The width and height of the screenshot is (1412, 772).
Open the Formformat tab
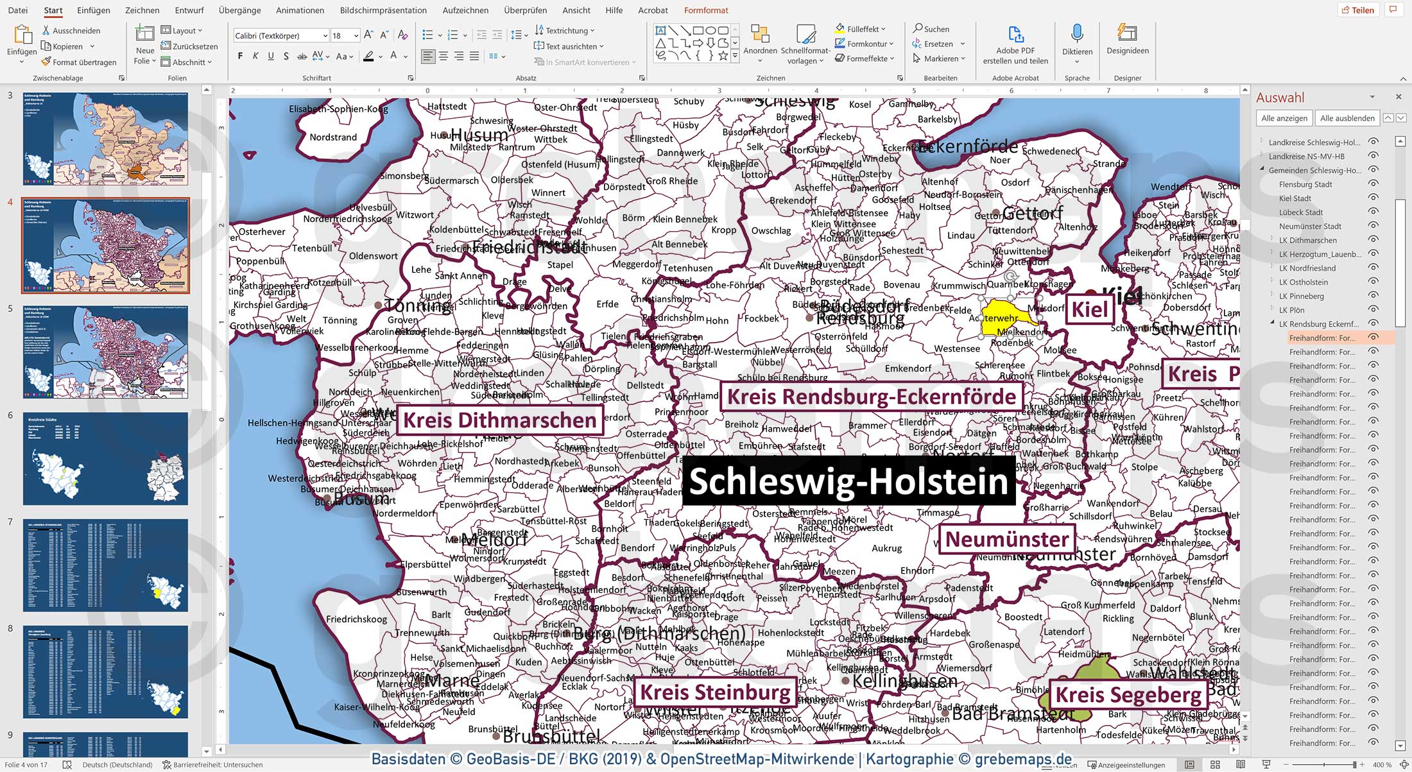[x=706, y=10]
